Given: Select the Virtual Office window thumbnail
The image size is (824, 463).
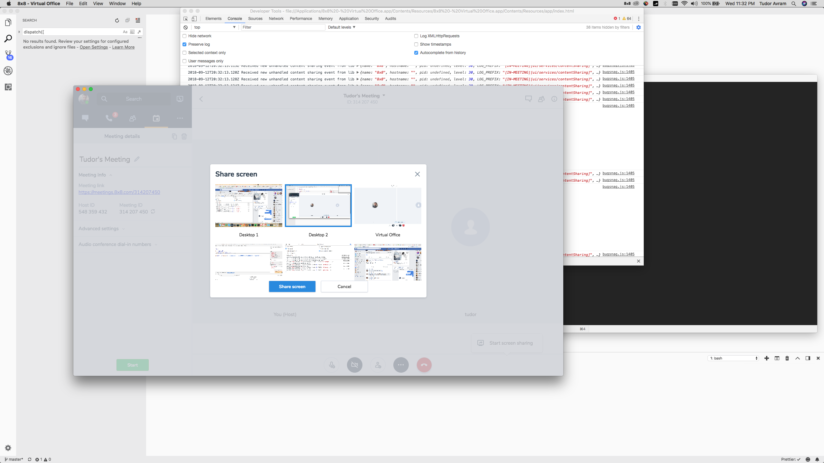Looking at the screenshot, I should (x=388, y=206).
